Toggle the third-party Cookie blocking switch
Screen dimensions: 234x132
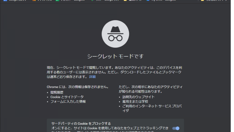point(176,128)
